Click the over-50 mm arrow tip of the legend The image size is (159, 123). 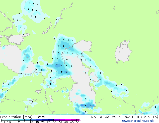click(x=79, y=120)
